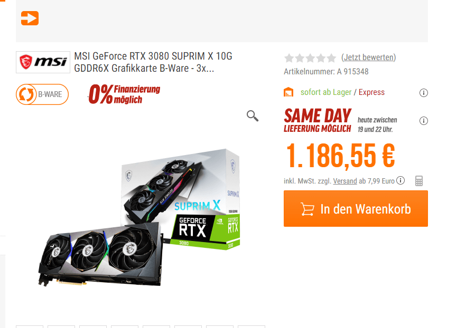Open the 0% Finanzierung möglich badge
475x328 pixels.
point(124,94)
